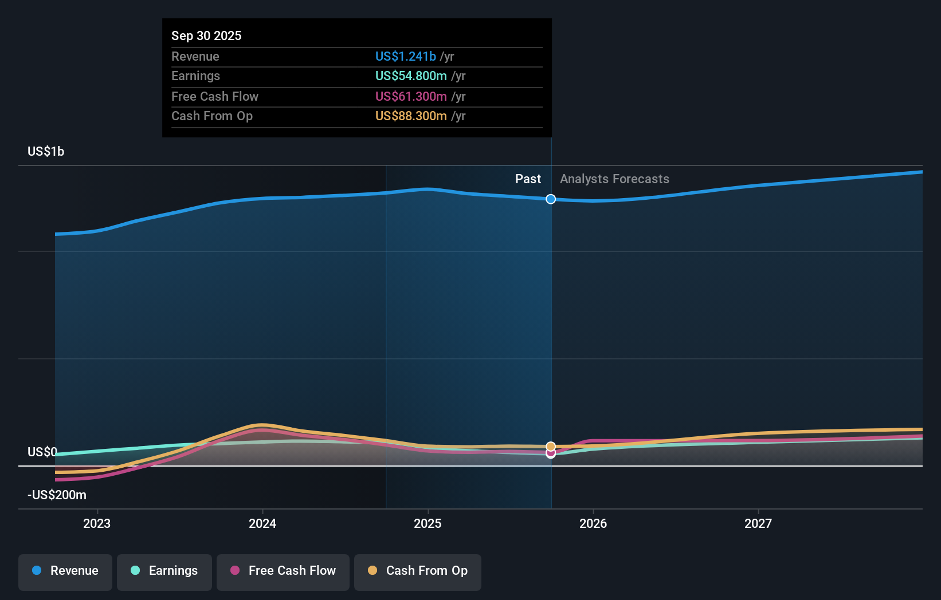Select the orange Cash From Op marker
The height and width of the screenshot is (600, 941).
point(550,446)
